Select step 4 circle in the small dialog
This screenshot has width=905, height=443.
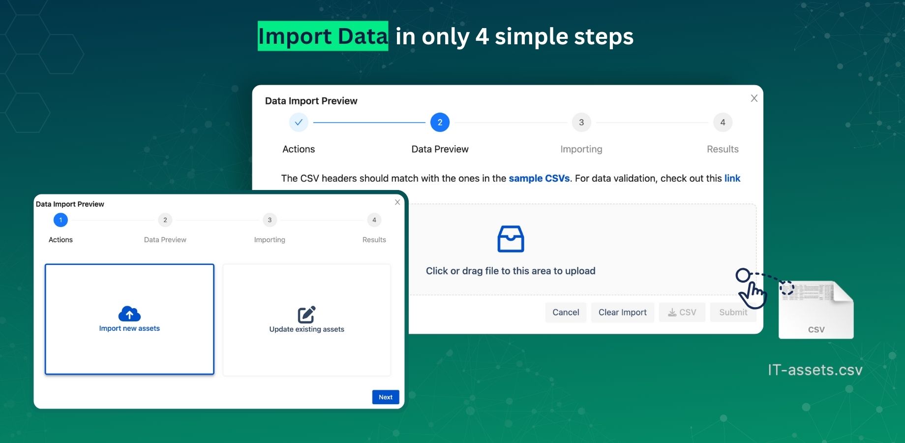tap(374, 220)
